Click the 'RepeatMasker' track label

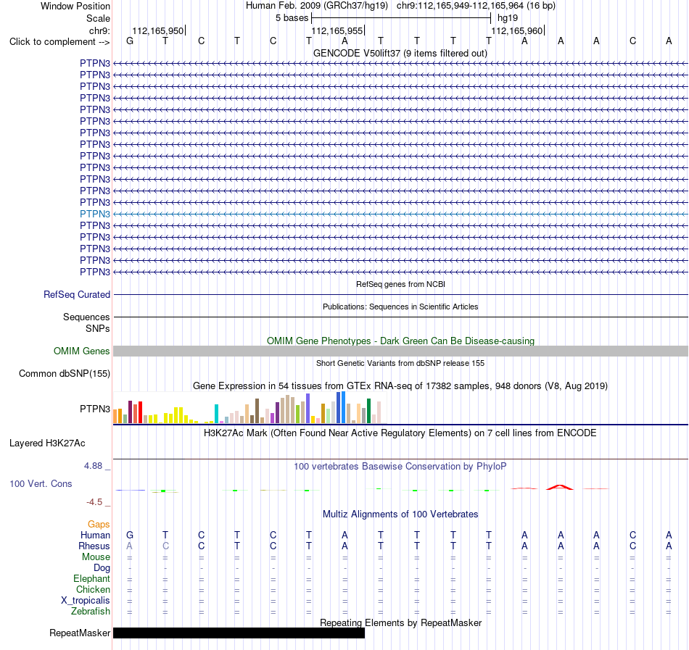point(80,633)
